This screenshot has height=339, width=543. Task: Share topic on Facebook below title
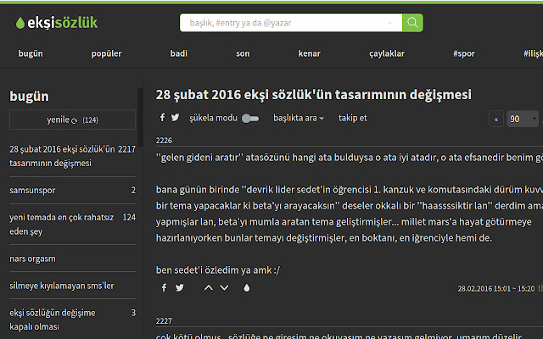click(x=162, y=117)
